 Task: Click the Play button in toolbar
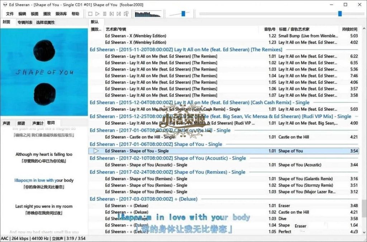pyautogui.click(x=97, y=14)
